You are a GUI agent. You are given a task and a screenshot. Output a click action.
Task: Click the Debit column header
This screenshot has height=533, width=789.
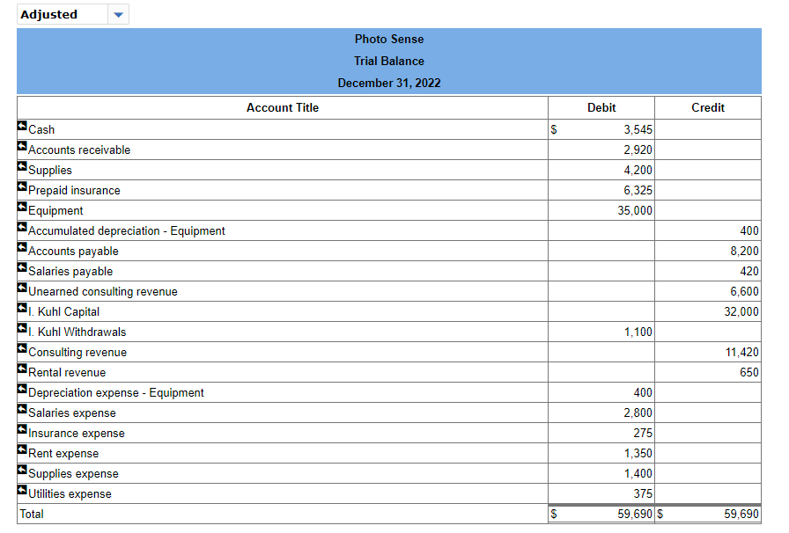click(x=601, y=107)
